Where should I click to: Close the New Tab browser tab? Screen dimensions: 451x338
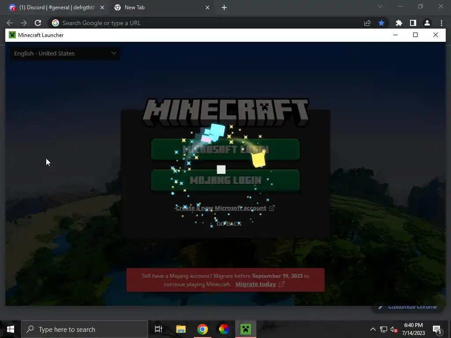tap(207, 8)
